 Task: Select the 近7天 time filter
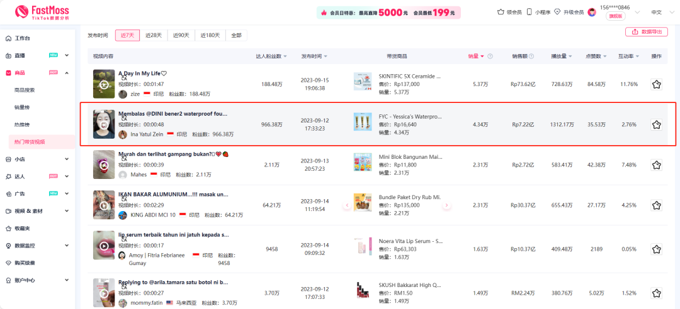coord(128,36)
